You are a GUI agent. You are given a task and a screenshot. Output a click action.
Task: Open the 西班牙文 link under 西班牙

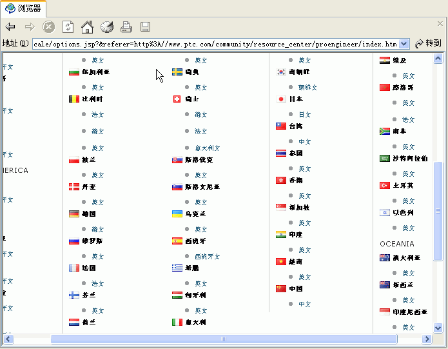[208, 257]
